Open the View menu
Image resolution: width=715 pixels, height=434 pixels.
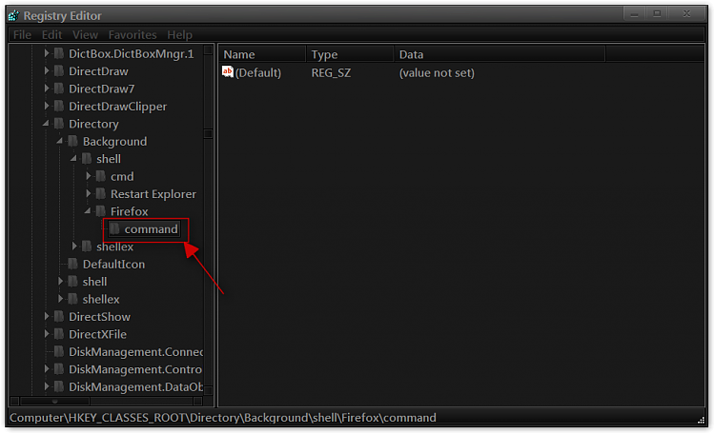pyautogui.click(x=85, y=34)
